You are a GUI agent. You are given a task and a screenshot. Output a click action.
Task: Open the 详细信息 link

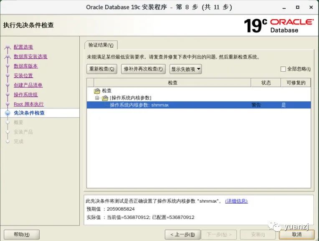tap(236, 201)
